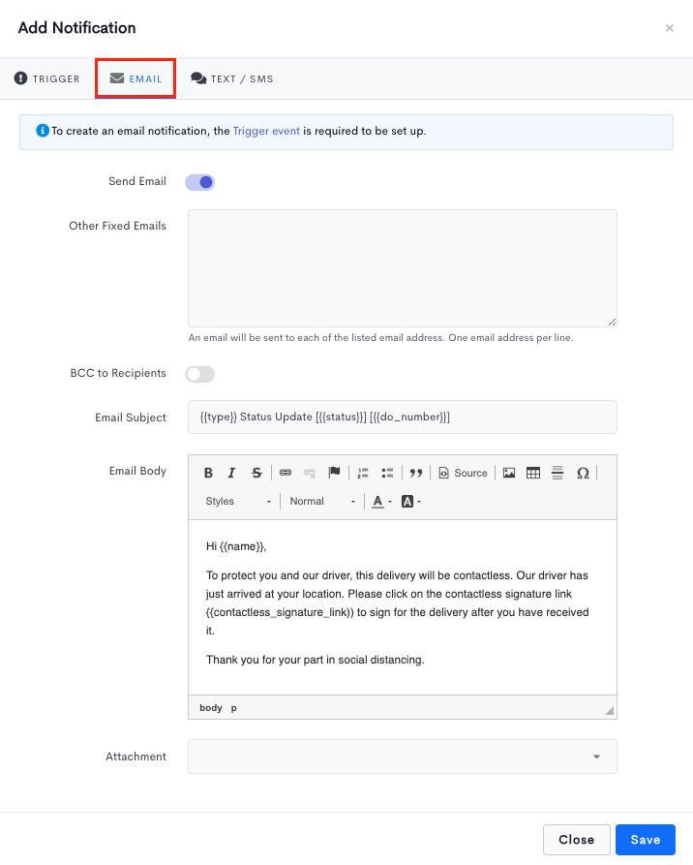Insert an image into email body
Screen dimensions: 693x865
pos(509,473)
